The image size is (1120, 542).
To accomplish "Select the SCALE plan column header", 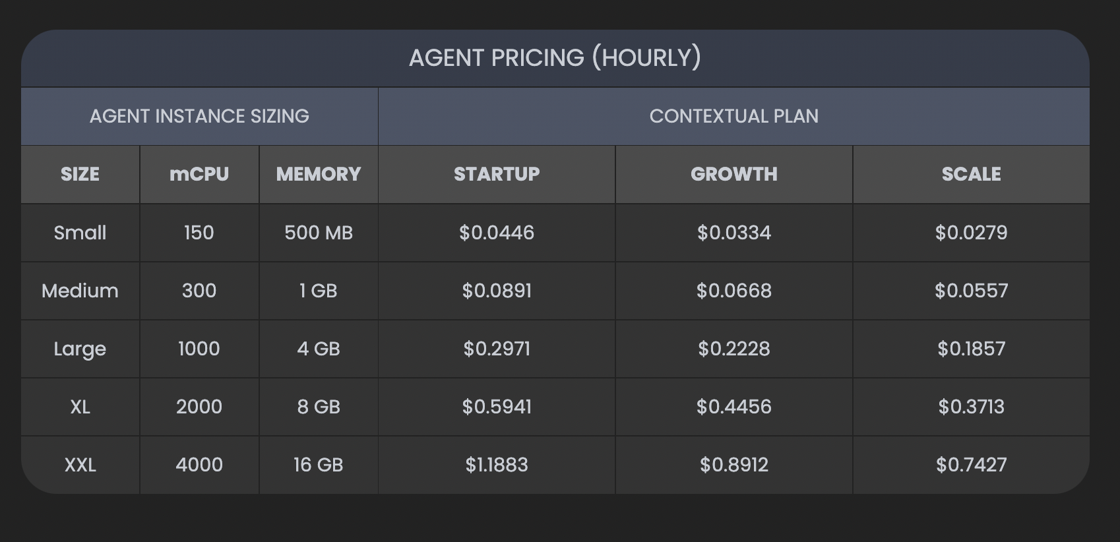I will click(x=971, y=174).
